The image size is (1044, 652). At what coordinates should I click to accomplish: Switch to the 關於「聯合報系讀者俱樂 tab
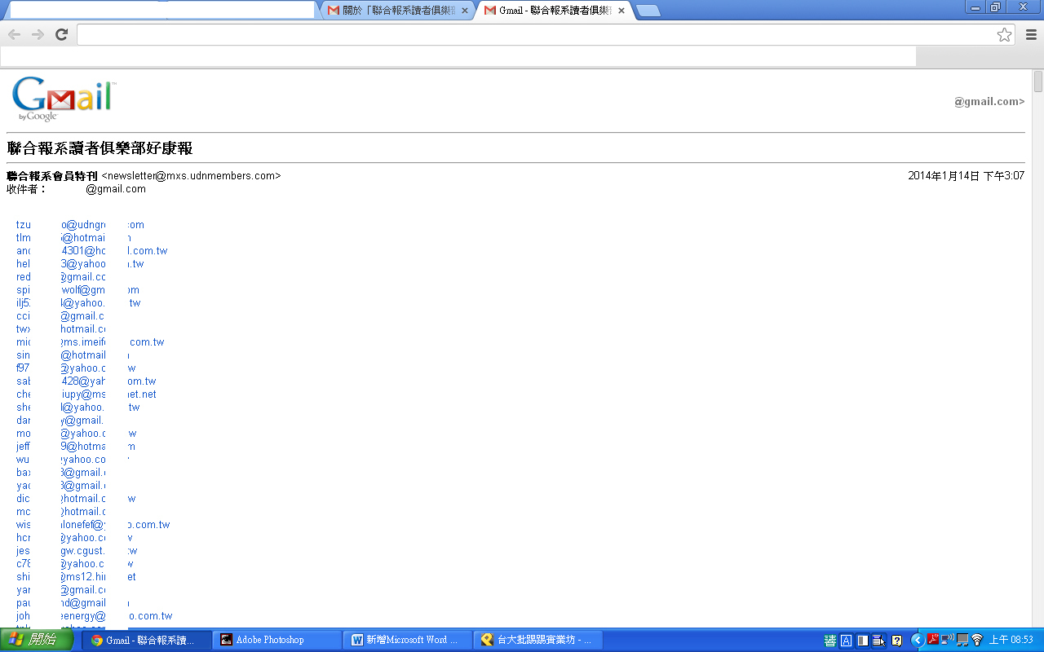coord(397,11)
